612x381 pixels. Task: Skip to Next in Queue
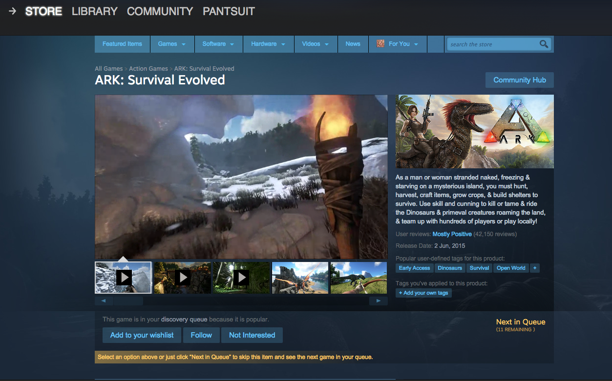(x=521, y=322)
